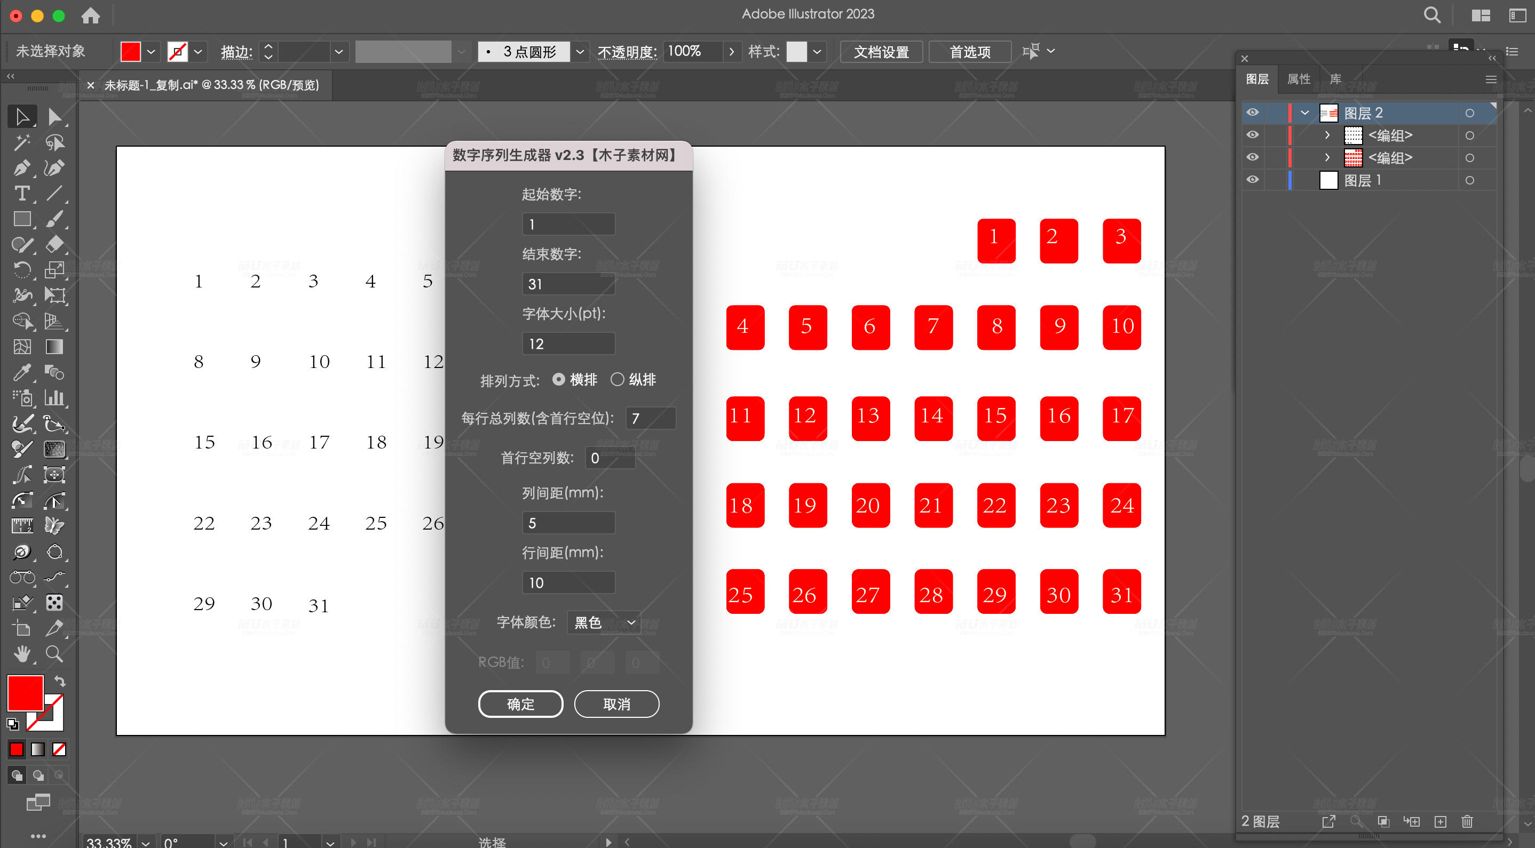Open stroke color dropdown in control bar
1535x848 pixels.
coord(199,52)
